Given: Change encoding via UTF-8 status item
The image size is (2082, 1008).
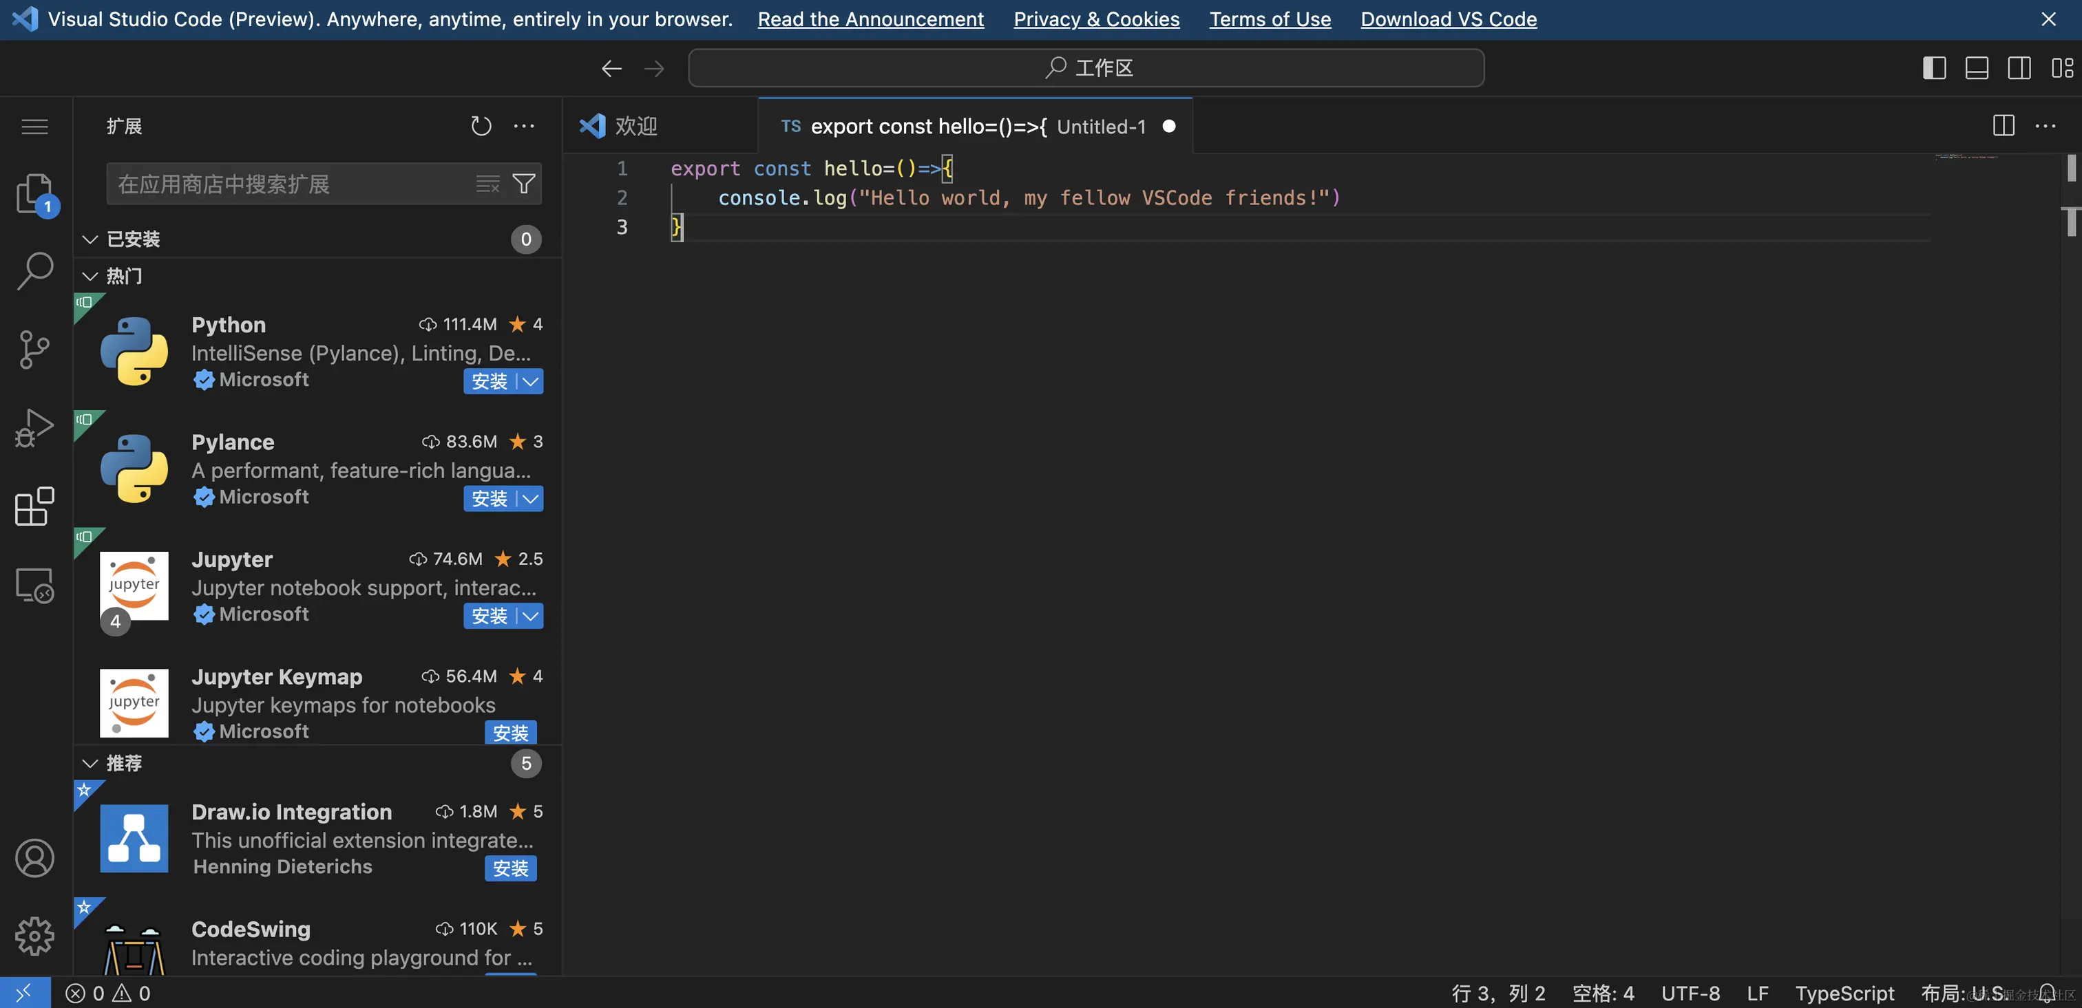Looking at the screenshot, I should tap(1690, 993).
